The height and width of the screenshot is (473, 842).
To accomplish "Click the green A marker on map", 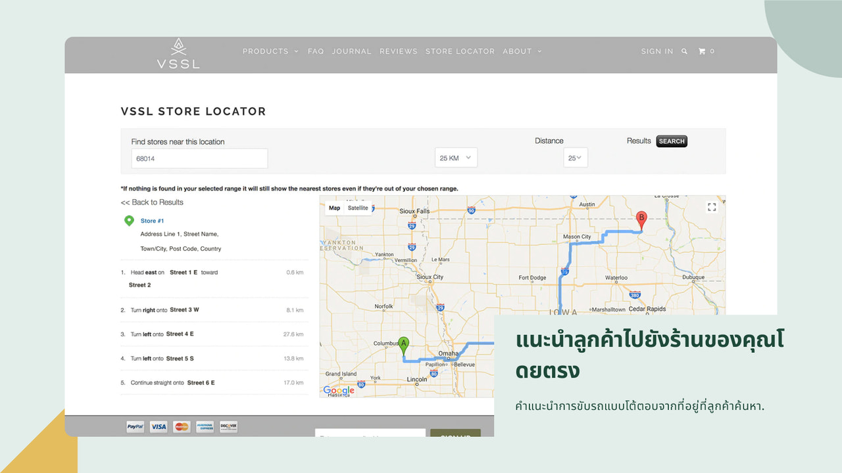I will [x=404, y=346].
